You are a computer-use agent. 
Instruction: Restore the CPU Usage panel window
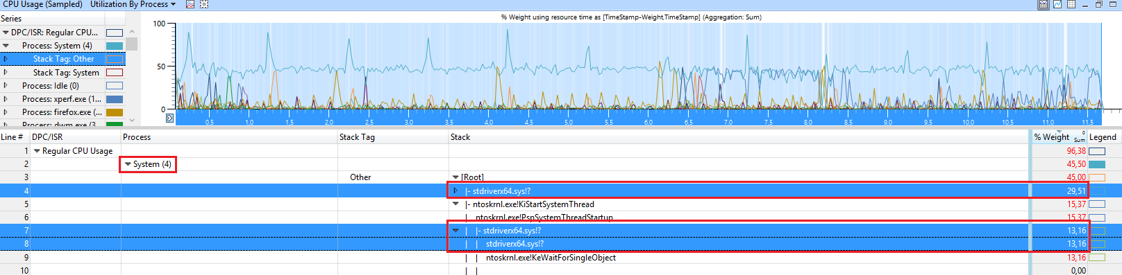click(1099, 4)
